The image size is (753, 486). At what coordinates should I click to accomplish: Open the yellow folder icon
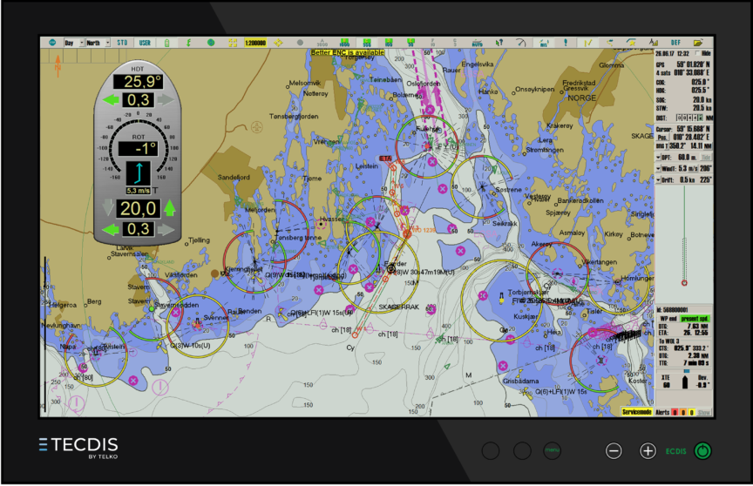coord(698,43)
